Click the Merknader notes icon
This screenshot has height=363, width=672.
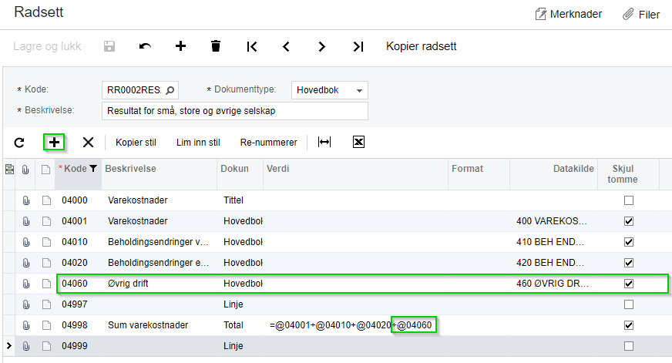[x=541, y=14]
